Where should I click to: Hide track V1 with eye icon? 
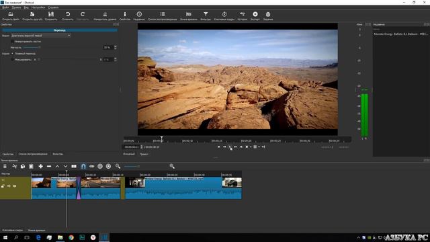[x=15, y=186]
